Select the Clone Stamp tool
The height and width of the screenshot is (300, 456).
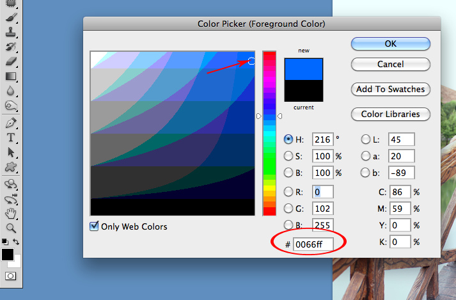click(11, 31)
